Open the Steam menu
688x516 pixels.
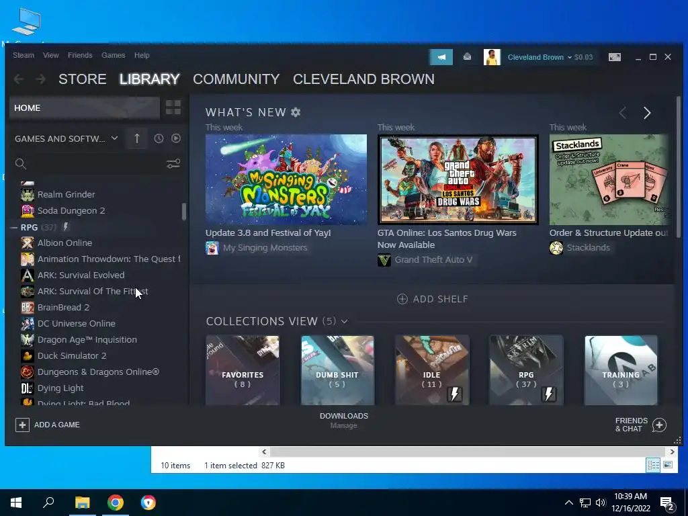(x=24, y=55)
